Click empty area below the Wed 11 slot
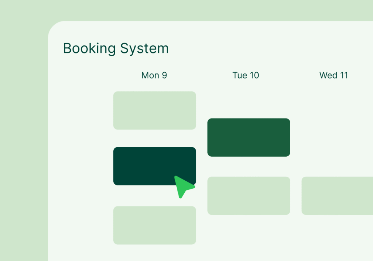 click(x=337, y=236)
